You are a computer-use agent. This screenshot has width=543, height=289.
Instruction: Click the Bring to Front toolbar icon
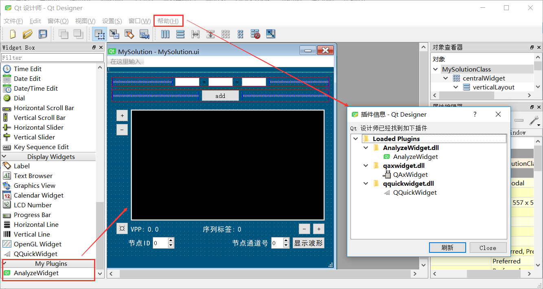pyautogui.click(x=78, y=34)
